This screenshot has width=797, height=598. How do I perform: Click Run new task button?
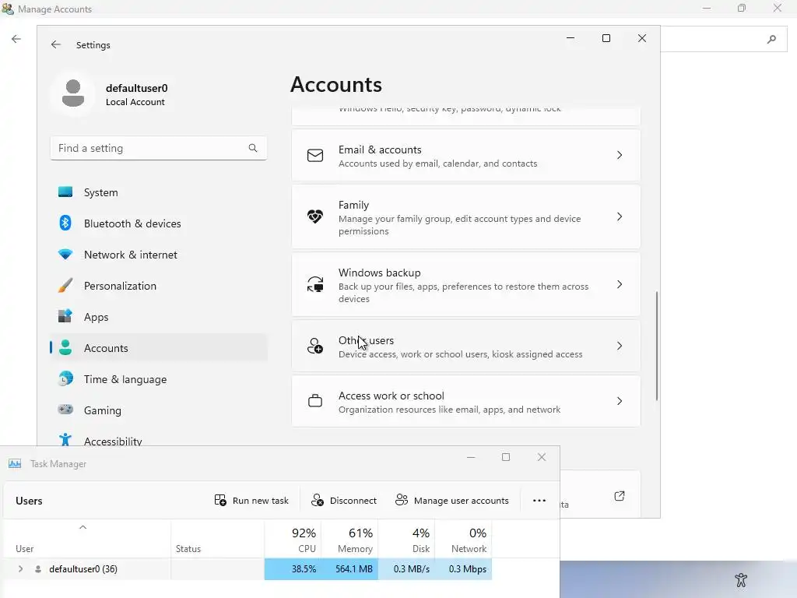[x=251, y=501]
